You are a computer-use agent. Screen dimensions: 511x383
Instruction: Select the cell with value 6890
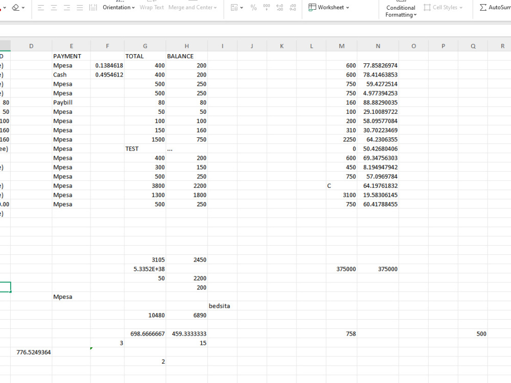point(187,315)
